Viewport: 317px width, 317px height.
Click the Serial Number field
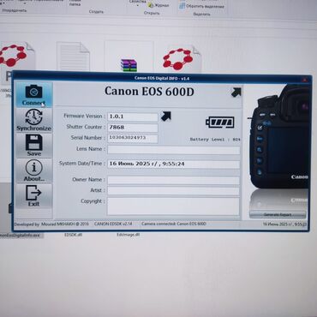[x=133, y=138]
